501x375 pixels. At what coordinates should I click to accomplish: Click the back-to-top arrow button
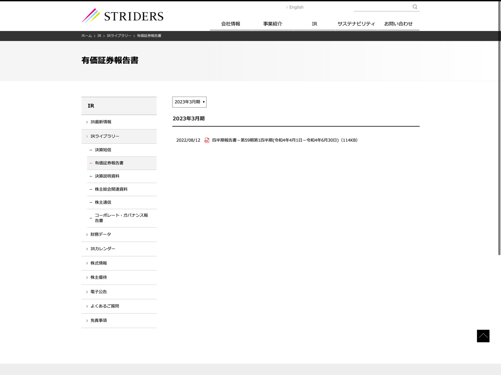point(483,336)
